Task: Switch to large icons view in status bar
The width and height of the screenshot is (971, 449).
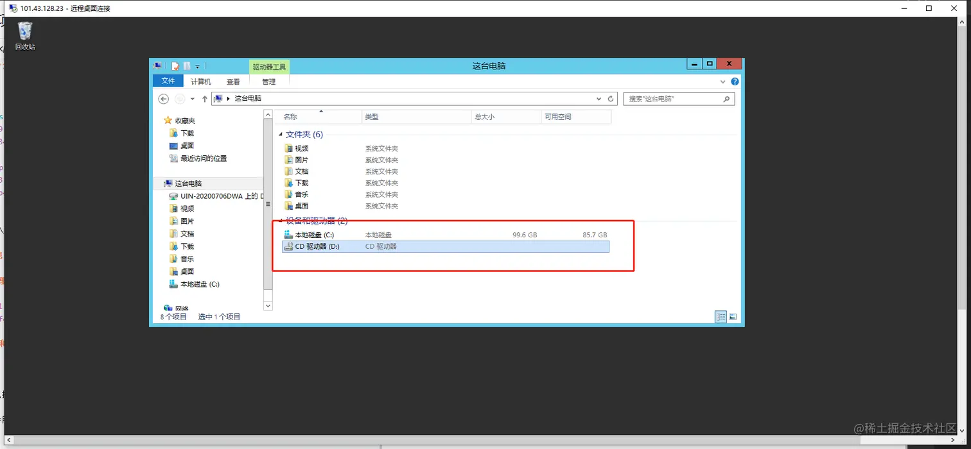Action: (x=733, y=317)
